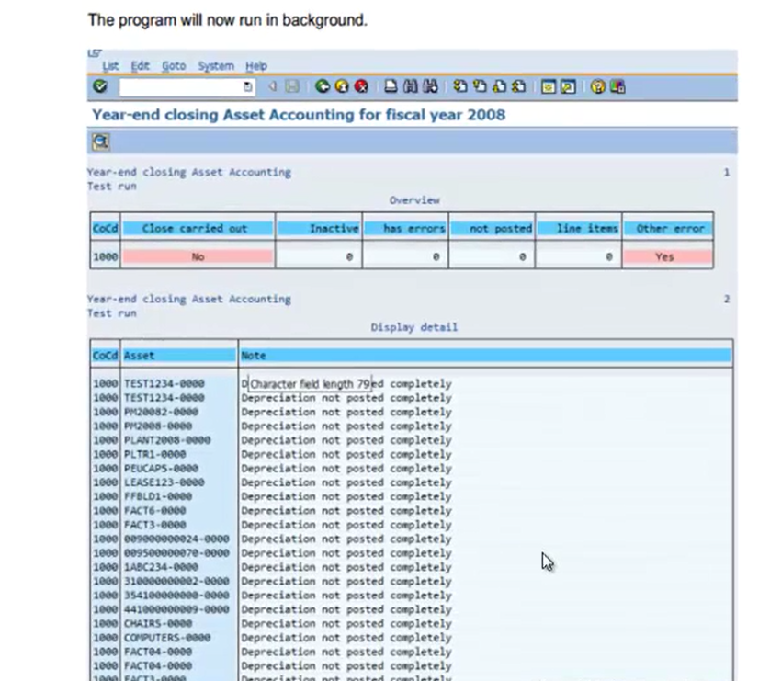Open the Help menu

point(256,66)
